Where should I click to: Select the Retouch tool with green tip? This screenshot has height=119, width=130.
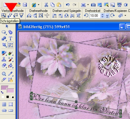pyautogui.click(x=10, y=53)
